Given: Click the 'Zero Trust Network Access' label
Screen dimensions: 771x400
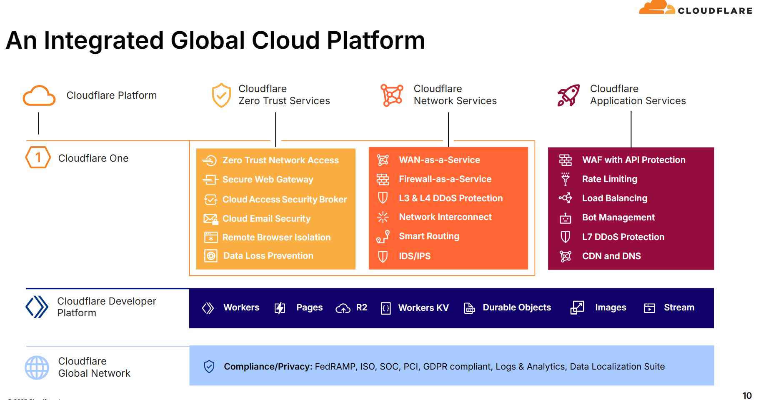Looking at the screenshot, I should (280, 160).
